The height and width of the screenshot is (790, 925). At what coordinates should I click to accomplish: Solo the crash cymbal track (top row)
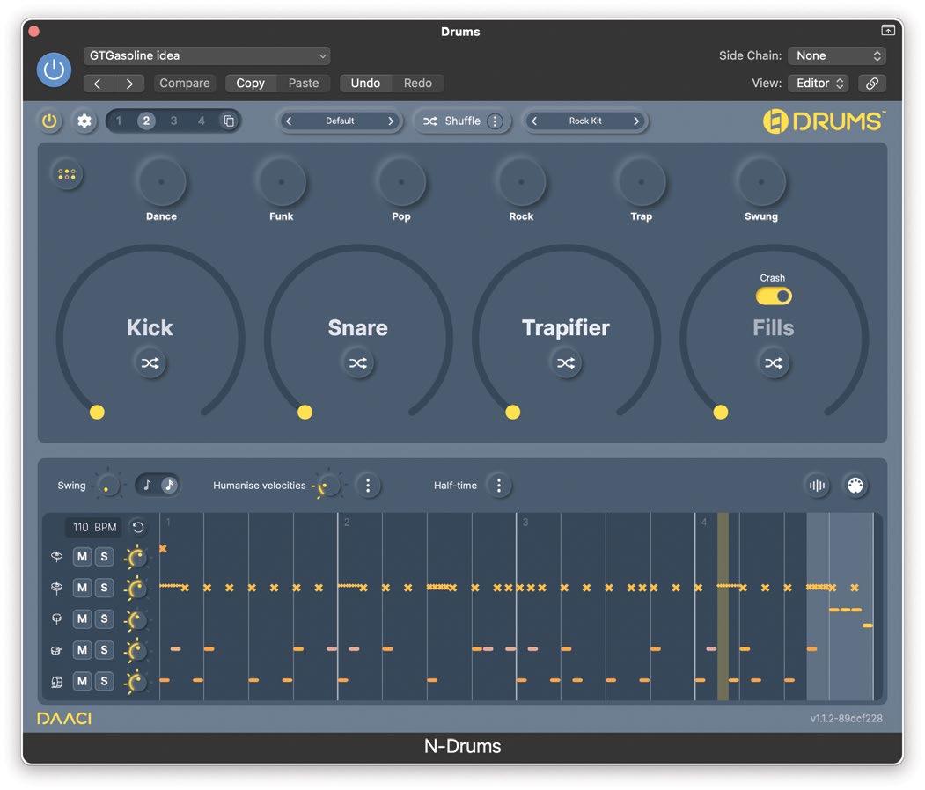coord(105,557)
